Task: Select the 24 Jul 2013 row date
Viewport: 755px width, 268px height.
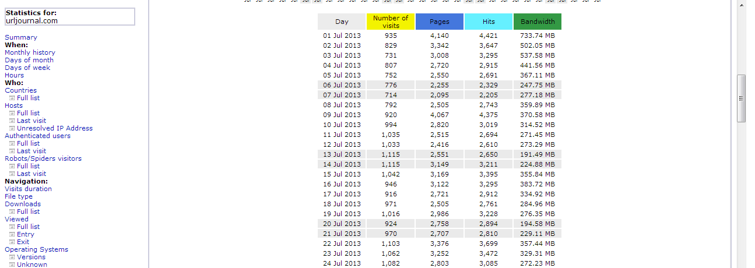Action: click(342, 263)
